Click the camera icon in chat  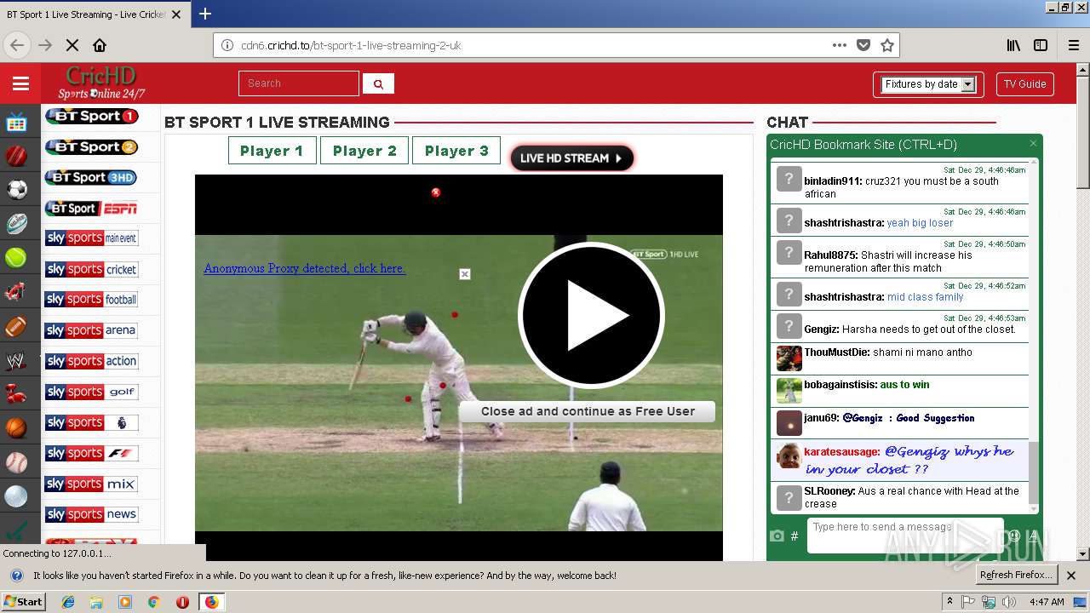(x=777, y=536)
